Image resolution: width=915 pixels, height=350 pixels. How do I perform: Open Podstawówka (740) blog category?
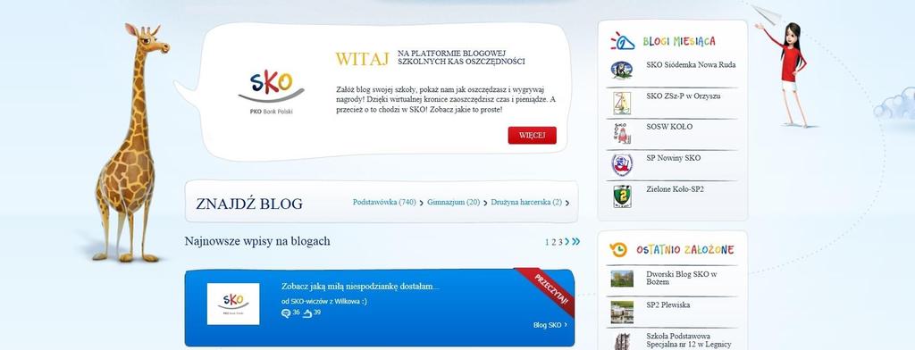pos(384,203)
